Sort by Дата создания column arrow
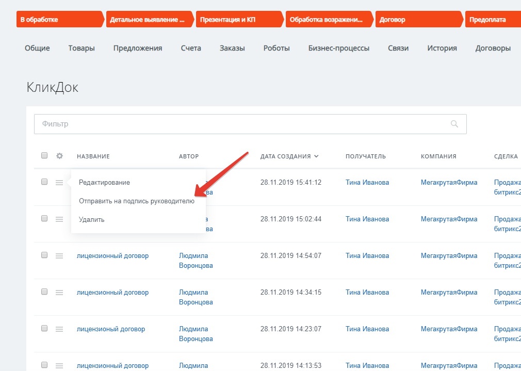 coord(316,156)
